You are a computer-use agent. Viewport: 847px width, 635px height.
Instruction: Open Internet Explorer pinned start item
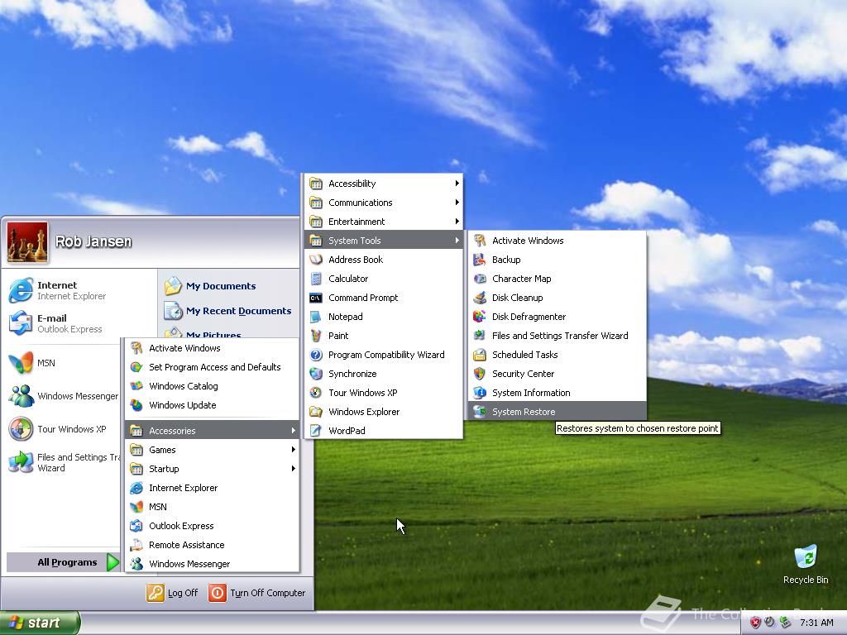point(80,290)
